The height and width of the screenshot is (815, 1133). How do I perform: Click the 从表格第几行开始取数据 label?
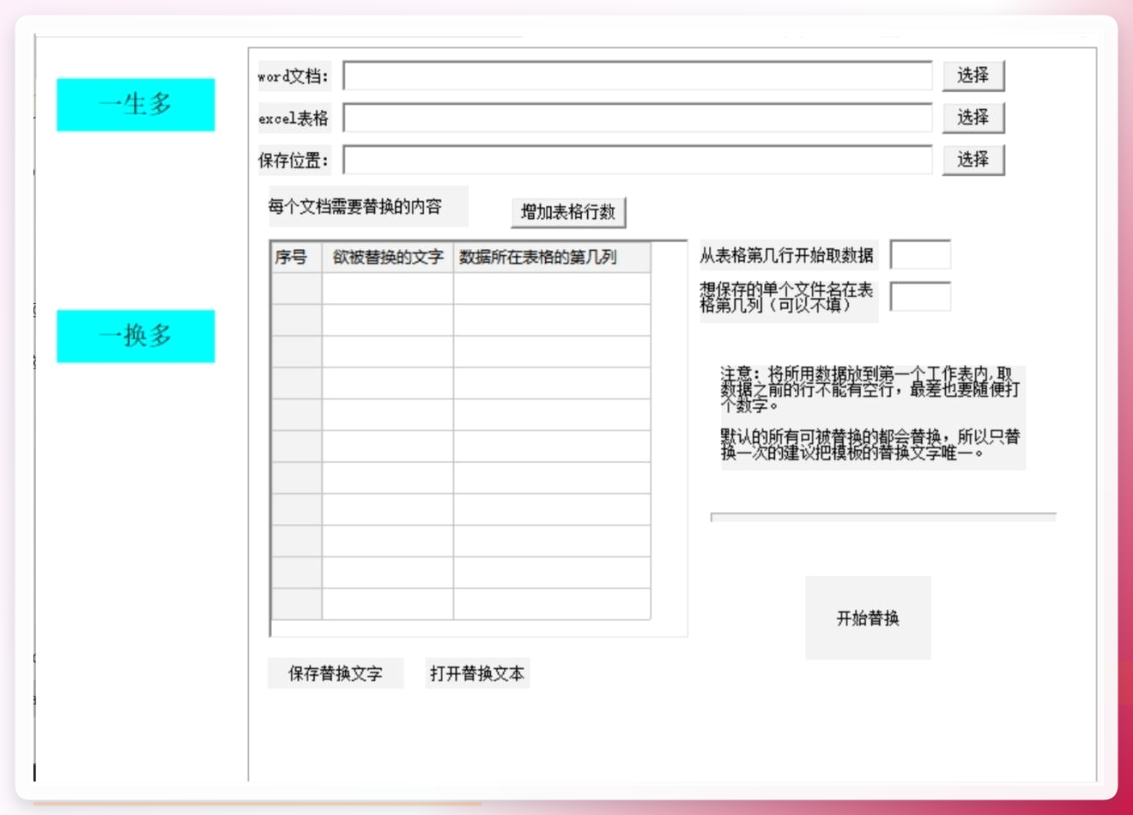pos(787,255)
